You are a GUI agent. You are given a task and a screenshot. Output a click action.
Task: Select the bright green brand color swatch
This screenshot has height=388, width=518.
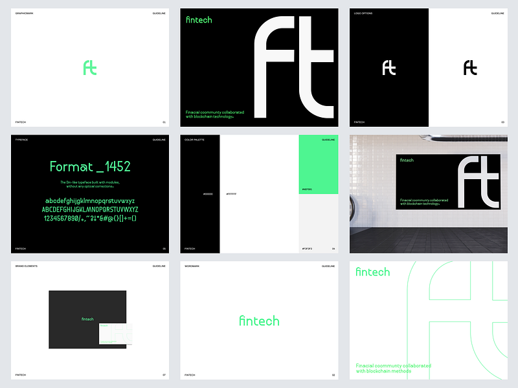tap(317, 163)
